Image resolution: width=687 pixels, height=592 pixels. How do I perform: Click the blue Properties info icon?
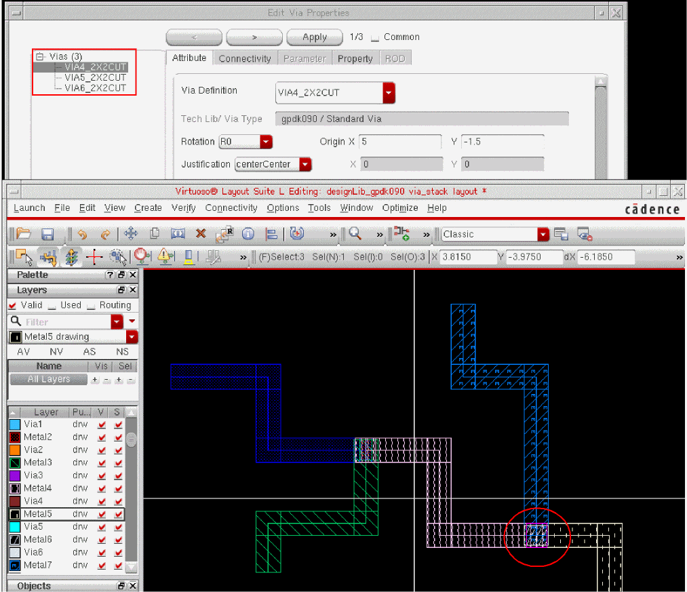point(248,234)
